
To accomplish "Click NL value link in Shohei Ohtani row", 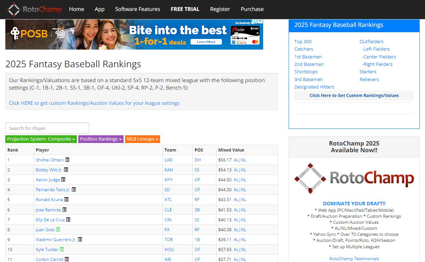I will tap(244, 160).
